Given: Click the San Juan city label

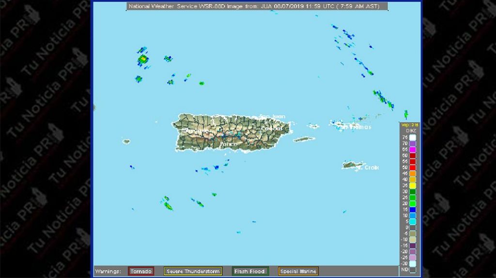Looking at the screenshot, I should point(272,117).
